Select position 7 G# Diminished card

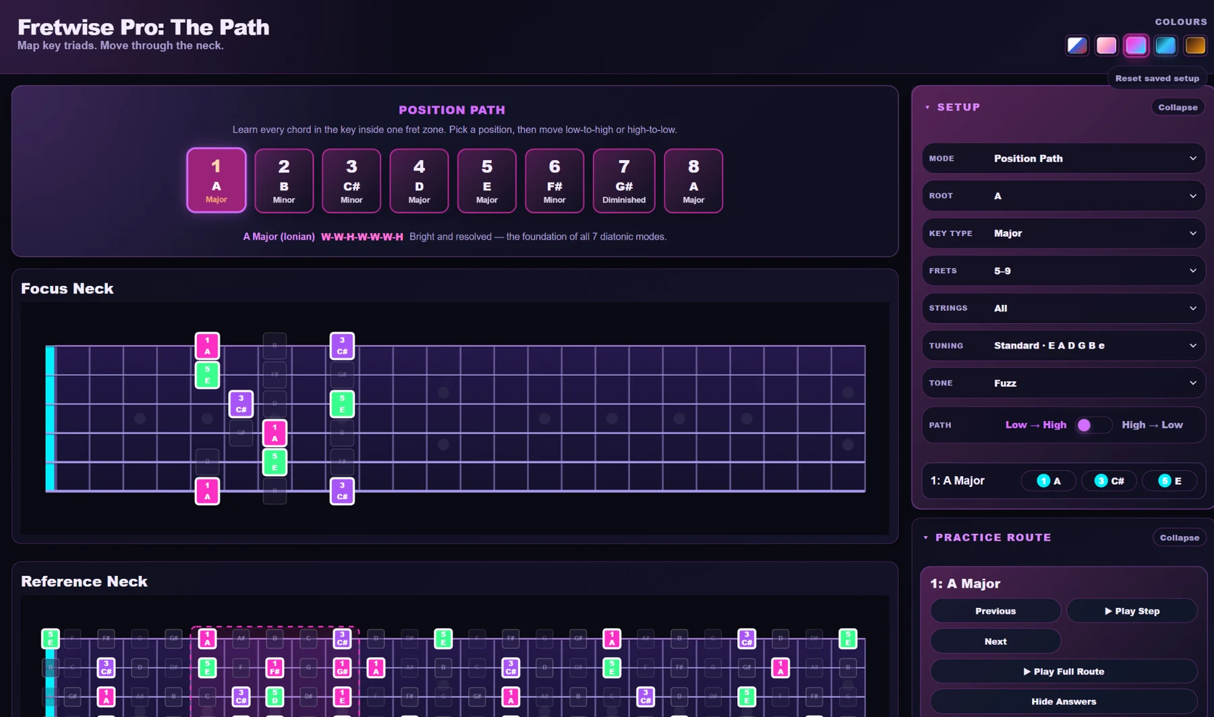(x=624, y=180)
